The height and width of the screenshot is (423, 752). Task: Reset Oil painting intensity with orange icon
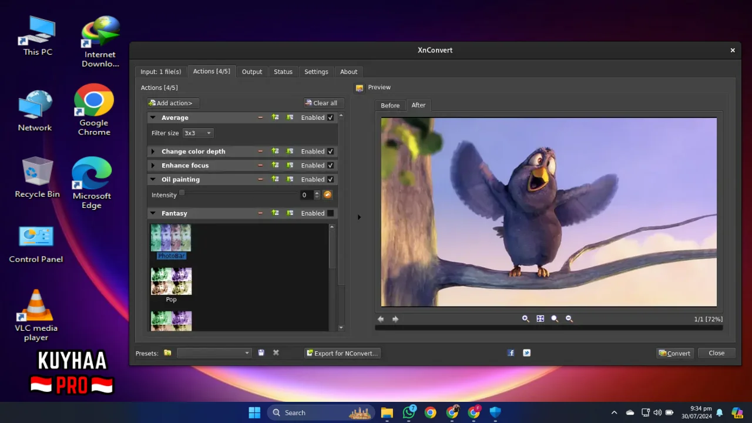pyautogui.click(x=328, y=194)
